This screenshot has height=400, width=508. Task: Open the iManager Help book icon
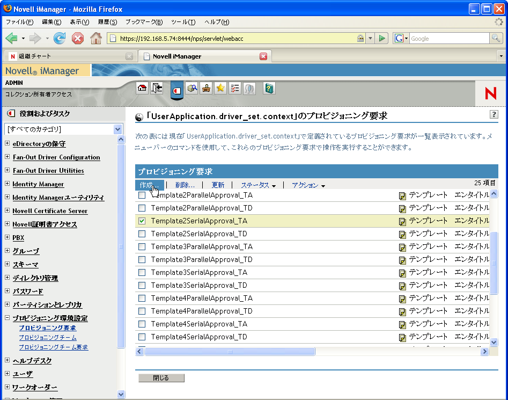coord(269,88)
